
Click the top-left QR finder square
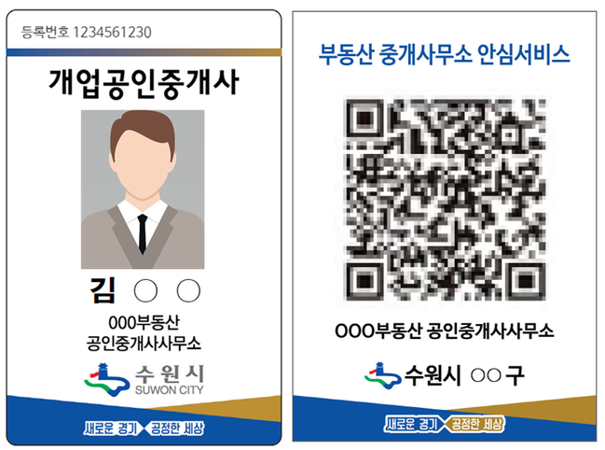click(364, 119)
